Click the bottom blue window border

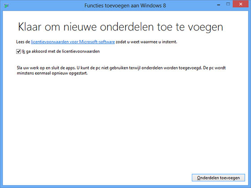click(125, 187)
